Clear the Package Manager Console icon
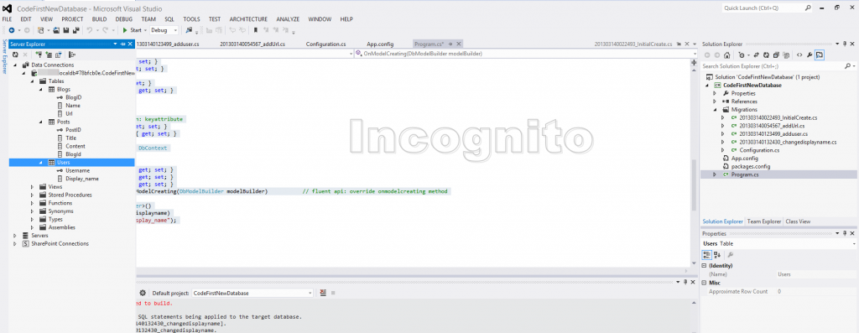Image resolution: width=859 pixels, height=333 pixels. click(x=323, y=293)
